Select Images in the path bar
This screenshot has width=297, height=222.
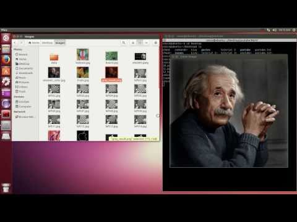pos(60,43)
